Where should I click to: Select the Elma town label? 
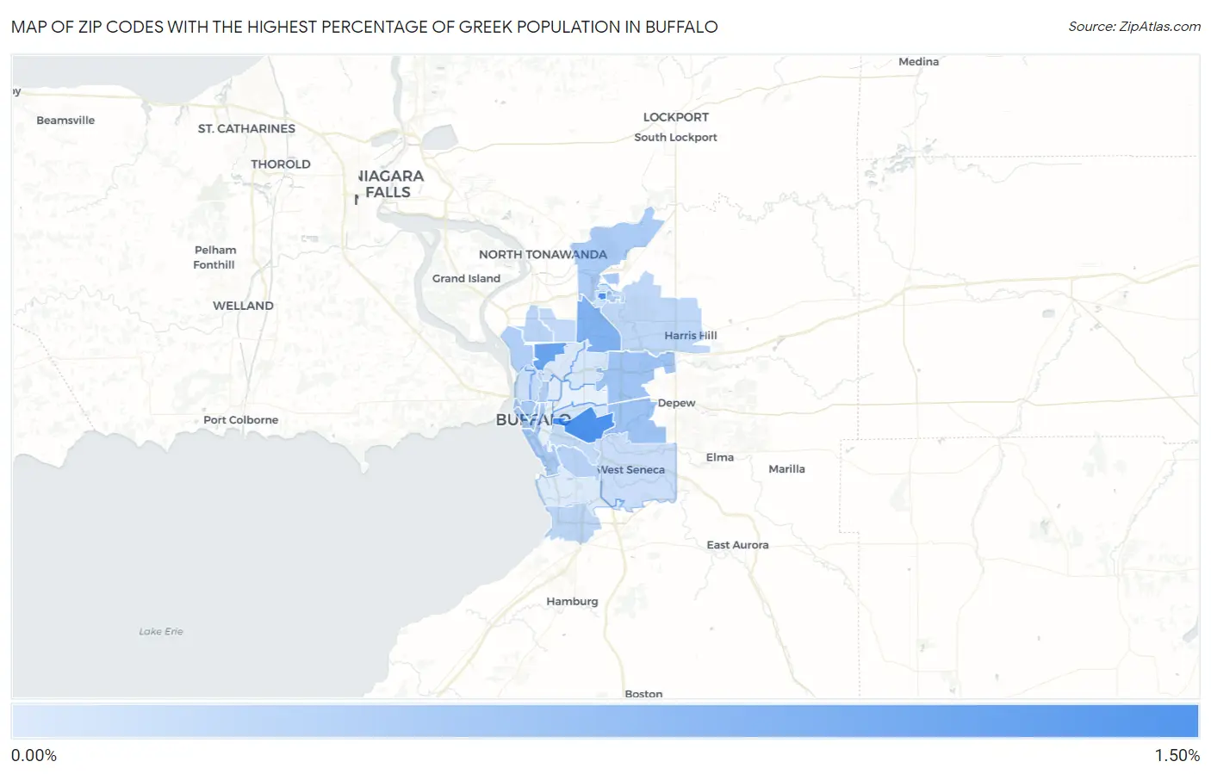click(x=720, y=457)
